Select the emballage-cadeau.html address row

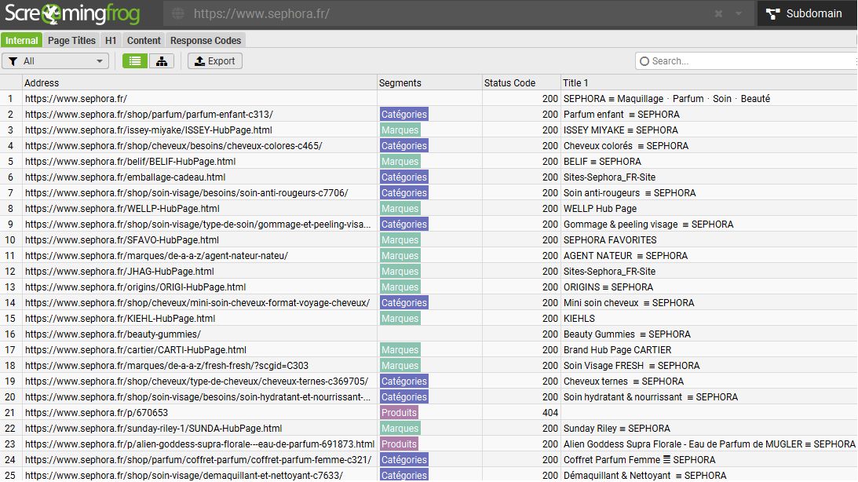126,177
